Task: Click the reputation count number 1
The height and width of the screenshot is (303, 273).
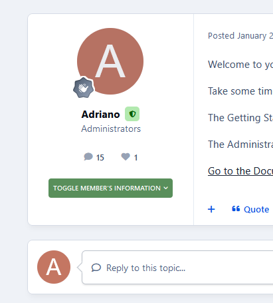Action: pos(136,158)
